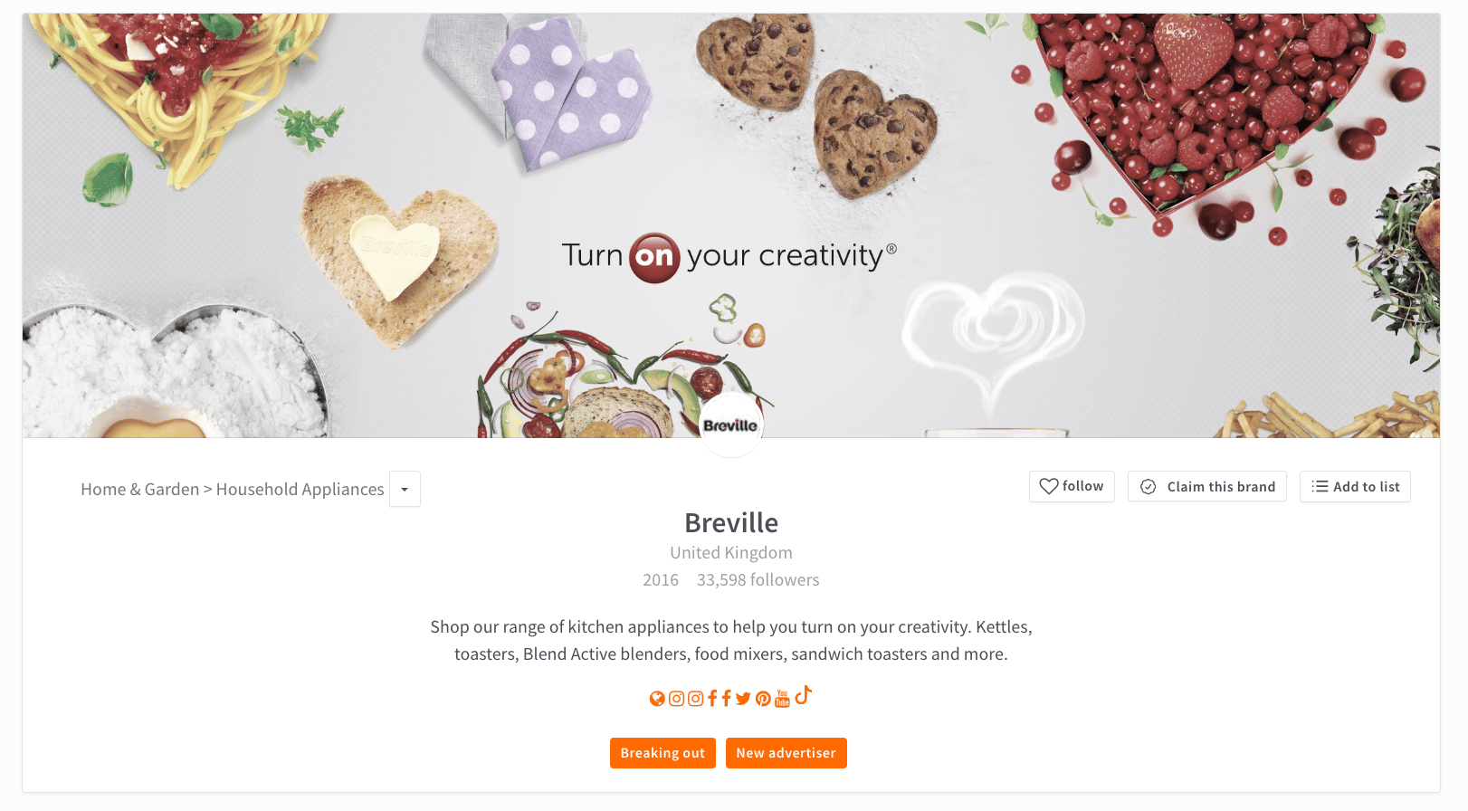Click the Turn on your creativity banner

coord(729,257)
